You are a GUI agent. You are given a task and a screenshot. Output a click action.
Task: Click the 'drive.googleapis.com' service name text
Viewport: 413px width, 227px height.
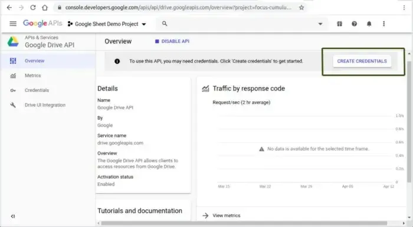[120, 143]
